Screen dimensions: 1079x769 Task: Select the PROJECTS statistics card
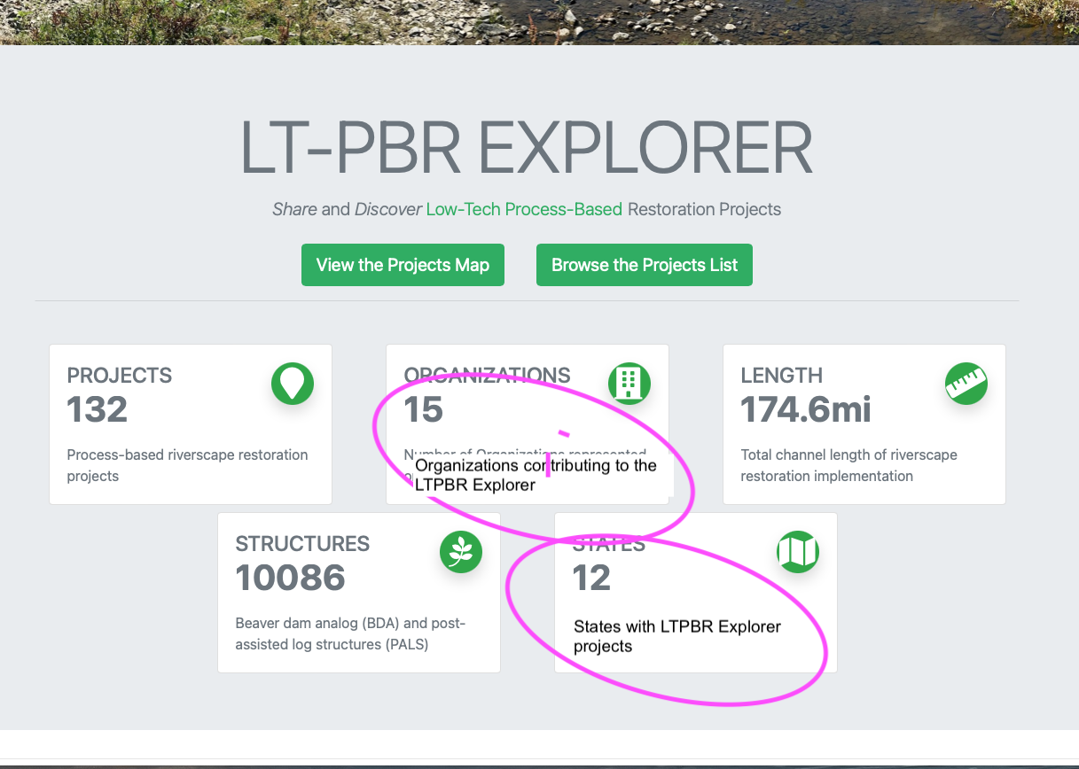191,423
